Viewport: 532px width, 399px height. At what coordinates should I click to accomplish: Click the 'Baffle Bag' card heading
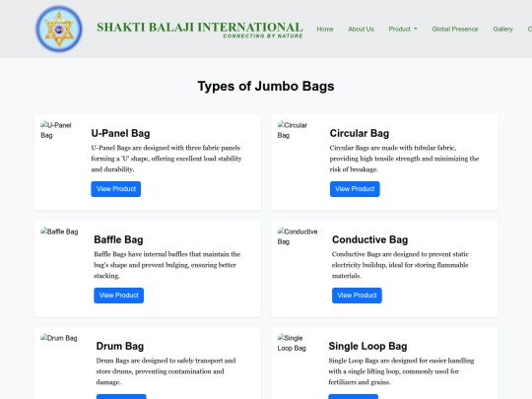[118, 239]
